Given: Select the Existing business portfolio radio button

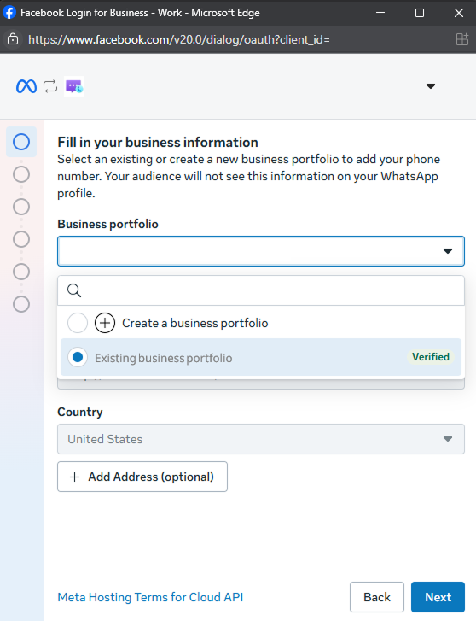Looking at the screenshot, I should pyautogui.click(x=78, y=357).
